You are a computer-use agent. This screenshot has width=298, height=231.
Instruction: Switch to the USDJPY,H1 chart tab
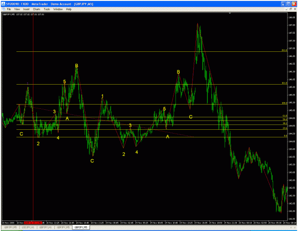[x=28, y=227]
